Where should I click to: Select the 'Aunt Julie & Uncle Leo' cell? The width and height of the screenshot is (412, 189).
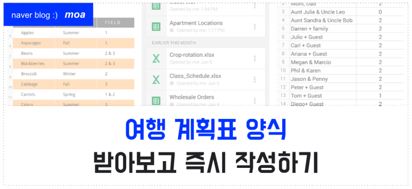tap(323, 12)
